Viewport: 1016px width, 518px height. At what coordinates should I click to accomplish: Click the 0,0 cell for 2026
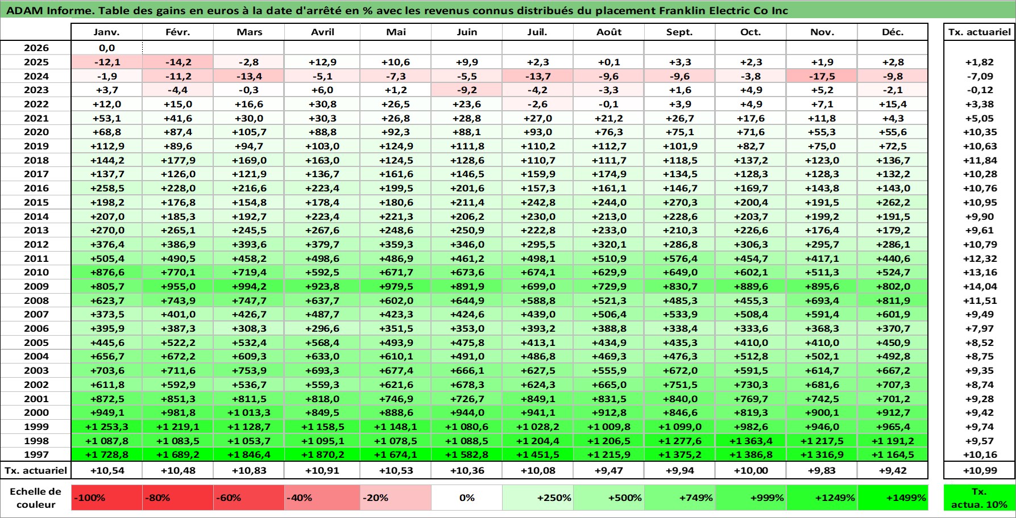tap(107, 48)
